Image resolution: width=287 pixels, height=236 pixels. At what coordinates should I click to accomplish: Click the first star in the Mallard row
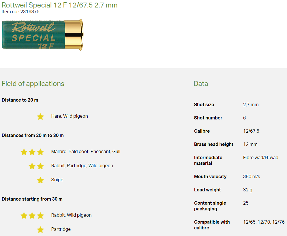pyautogui.click(x=24, y=152)
